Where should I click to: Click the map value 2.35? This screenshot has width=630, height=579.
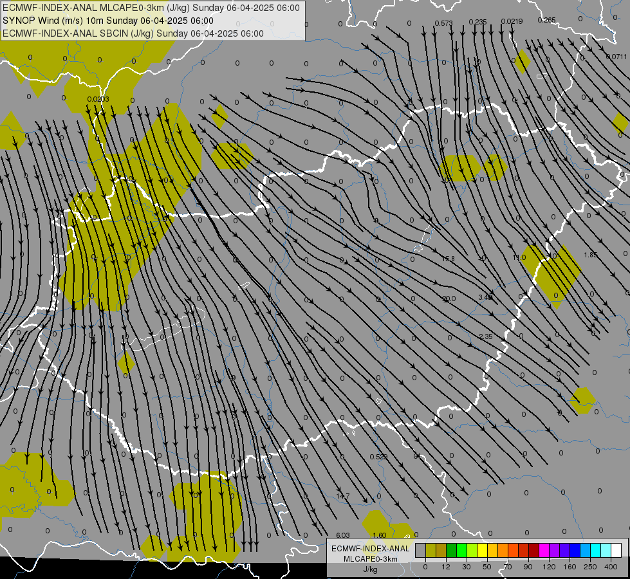point(486,336)
